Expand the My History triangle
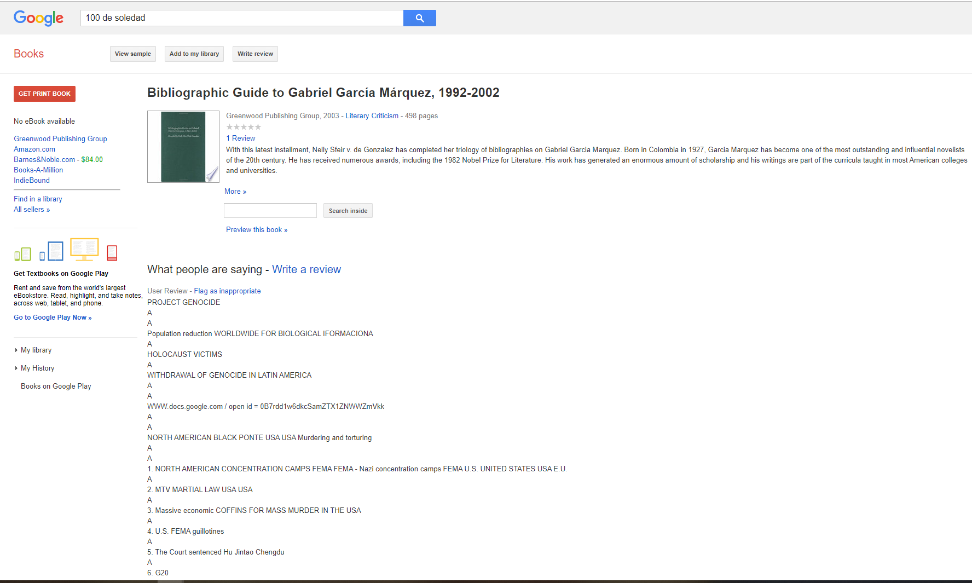The height and width of the screenshot is (583, 972). [x=16, y=368]
